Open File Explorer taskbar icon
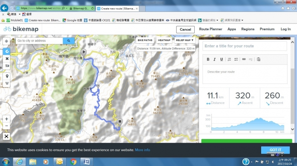Image resolution: width=297 pixels, height=166 pixels. [x=33, y=161]
